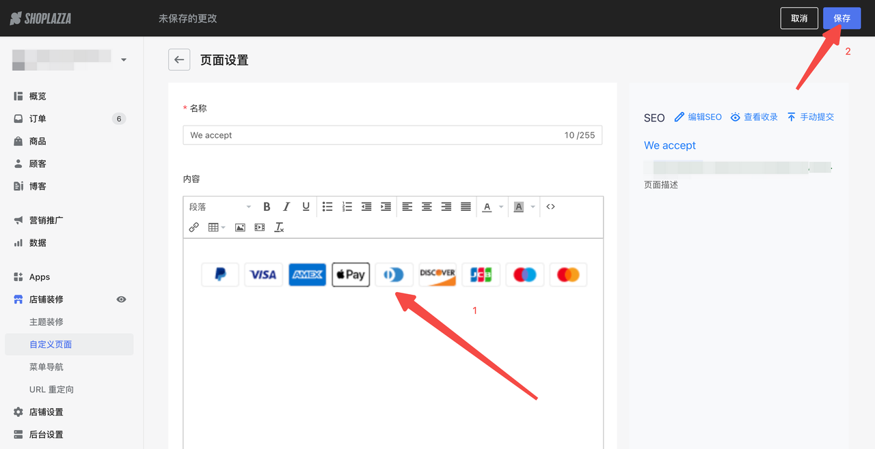Screen dimensions: 875x449
Task: Insert a hyperlink
Action: pos(193,227)
